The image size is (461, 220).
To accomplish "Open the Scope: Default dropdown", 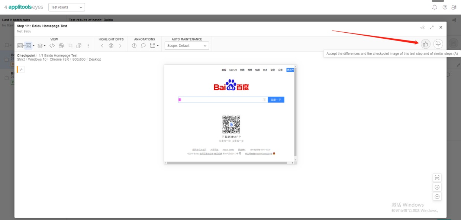I will point(187,46).
